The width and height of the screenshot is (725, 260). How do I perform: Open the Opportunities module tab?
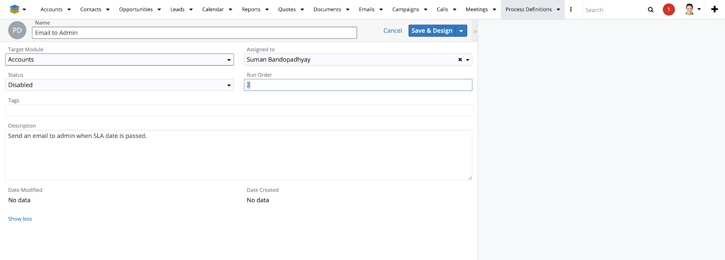coord(135,9)
